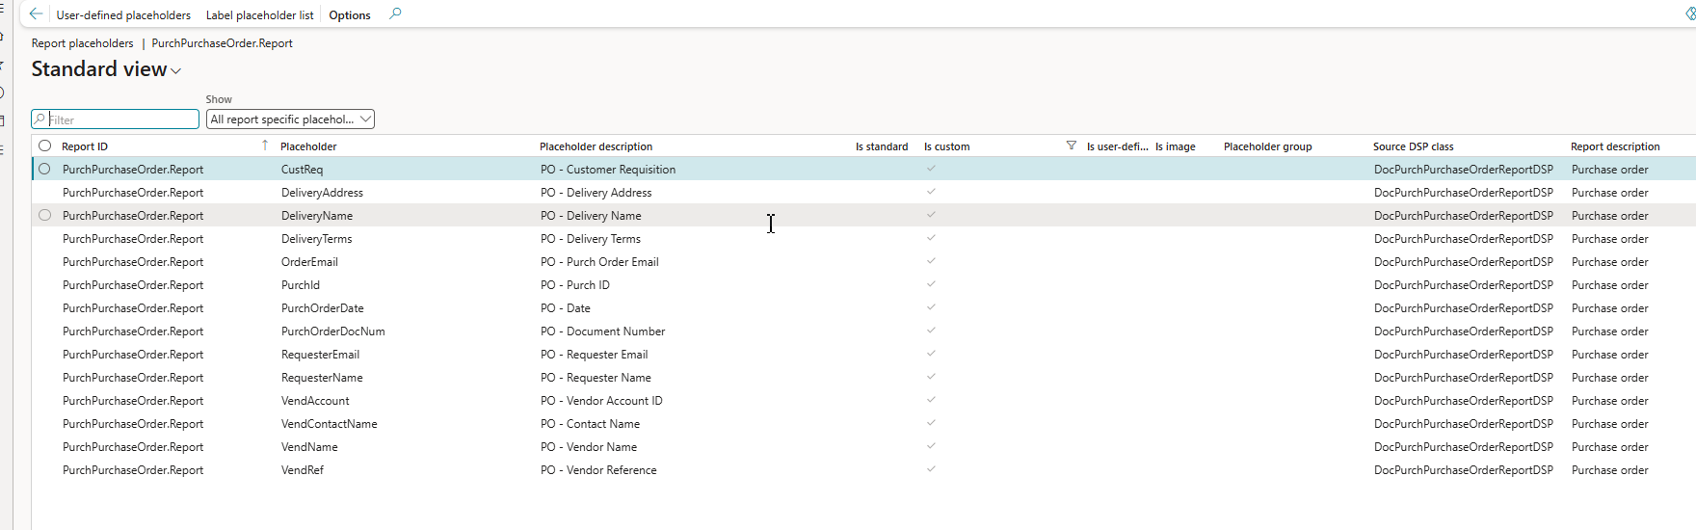The image size is (1696, 530).
Task: Click the sort arrow on Report ID column
Action: (265, 146)
